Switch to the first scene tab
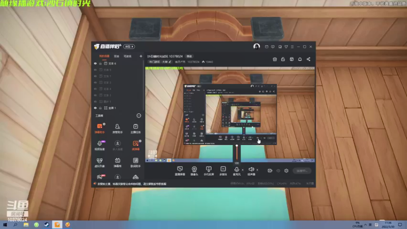 tap(104, 56)
